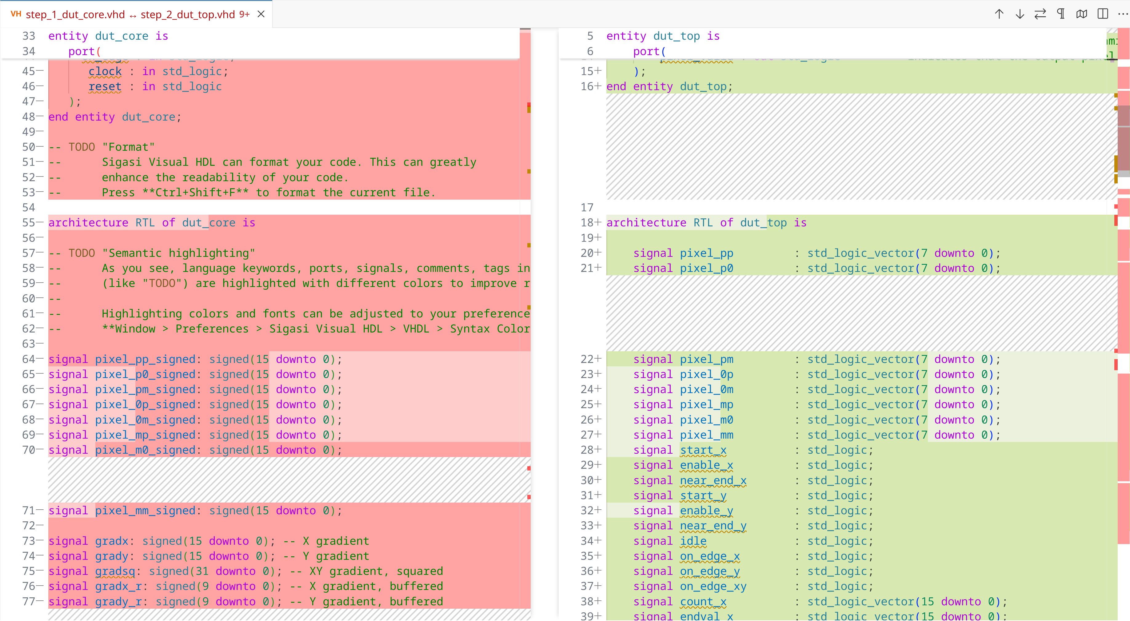This screenshot has width=1130, height=621.
Task: Swap left and right sides icon
Action: point(1040,14)
